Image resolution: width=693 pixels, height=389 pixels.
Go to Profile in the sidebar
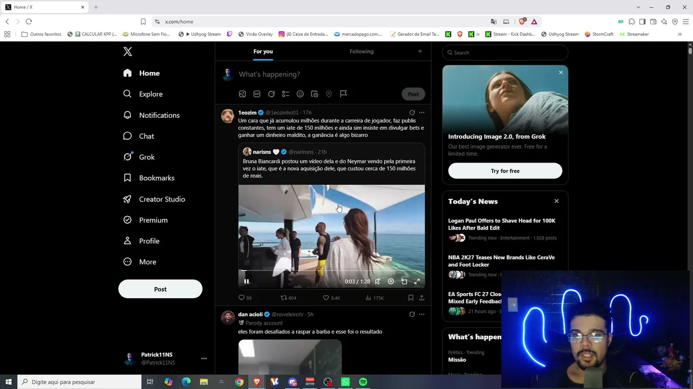point(141,241)
